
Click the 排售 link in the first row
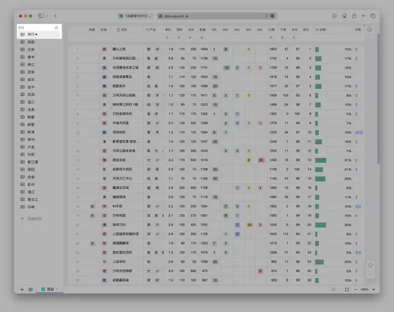tap(357, 50)
